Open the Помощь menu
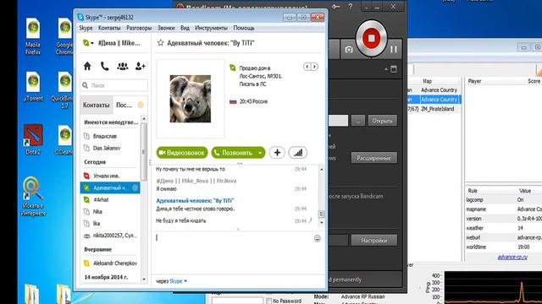This screenshot has width=542, height=304. [x=244, y=28]
